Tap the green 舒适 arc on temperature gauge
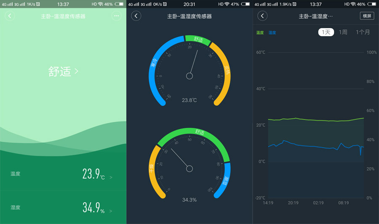 (198, 40)
